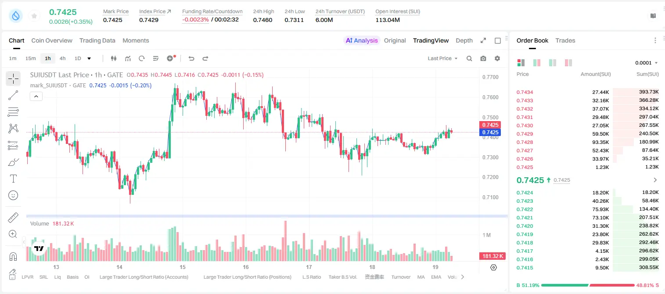This screenshot has height=294, width=665.
Task: Select the crosshair cursor tool
Action: point(13,79)
